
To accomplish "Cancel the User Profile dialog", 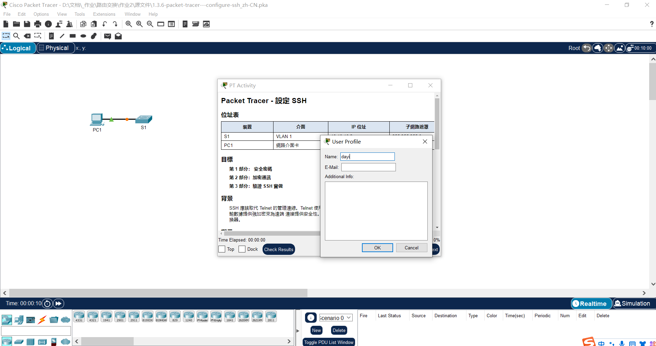I will click(411, 248).
